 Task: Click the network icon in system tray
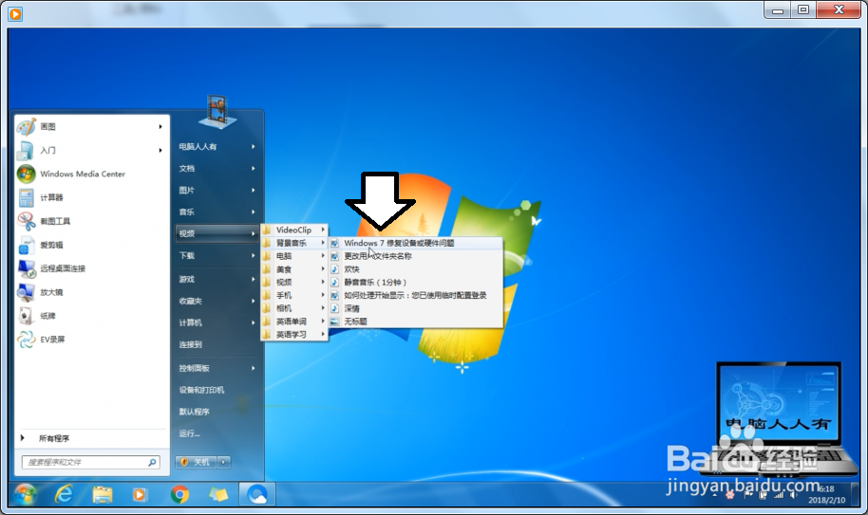point(779,494)
